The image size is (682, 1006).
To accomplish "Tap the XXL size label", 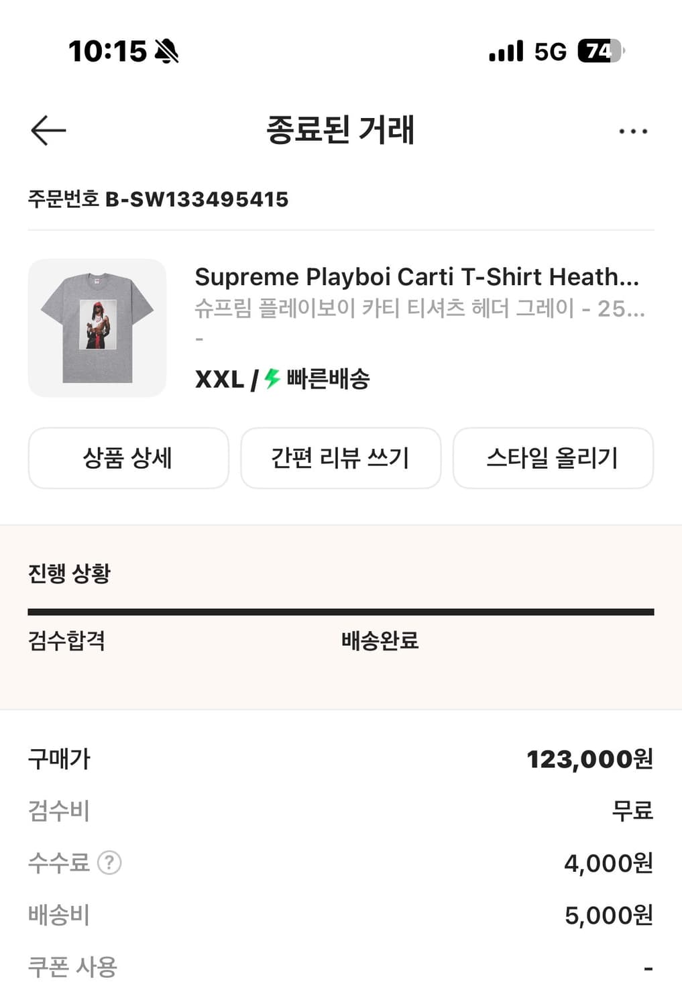I will (x=219, y=379).
